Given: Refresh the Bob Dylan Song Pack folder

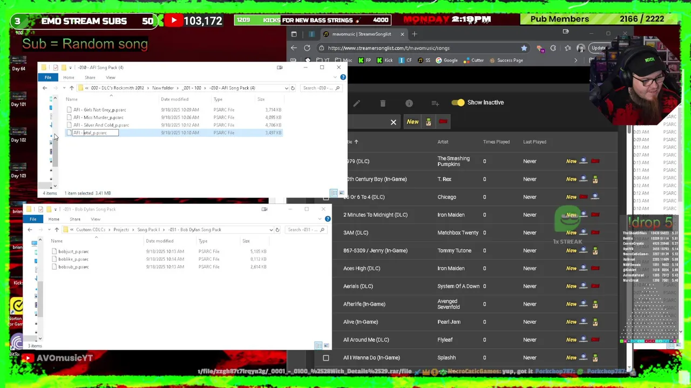Looking at the screenshot, I should [277, 230].
